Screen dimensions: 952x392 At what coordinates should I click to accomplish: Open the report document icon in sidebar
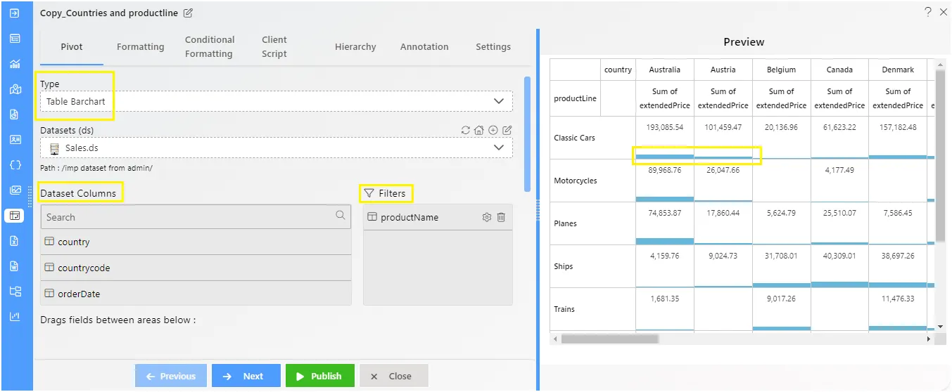pyautogui.click(x=15, y=115)
